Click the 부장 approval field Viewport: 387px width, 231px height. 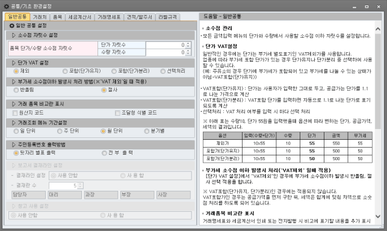coord(137,195)
